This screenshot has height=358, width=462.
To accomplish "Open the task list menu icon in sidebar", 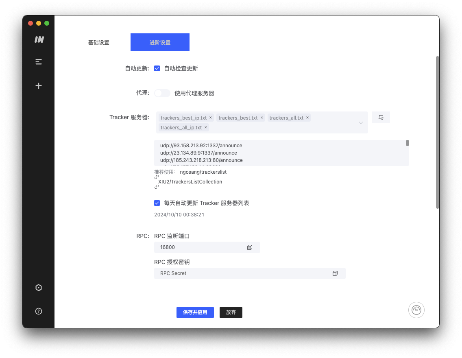I will [x=39, y=61].
